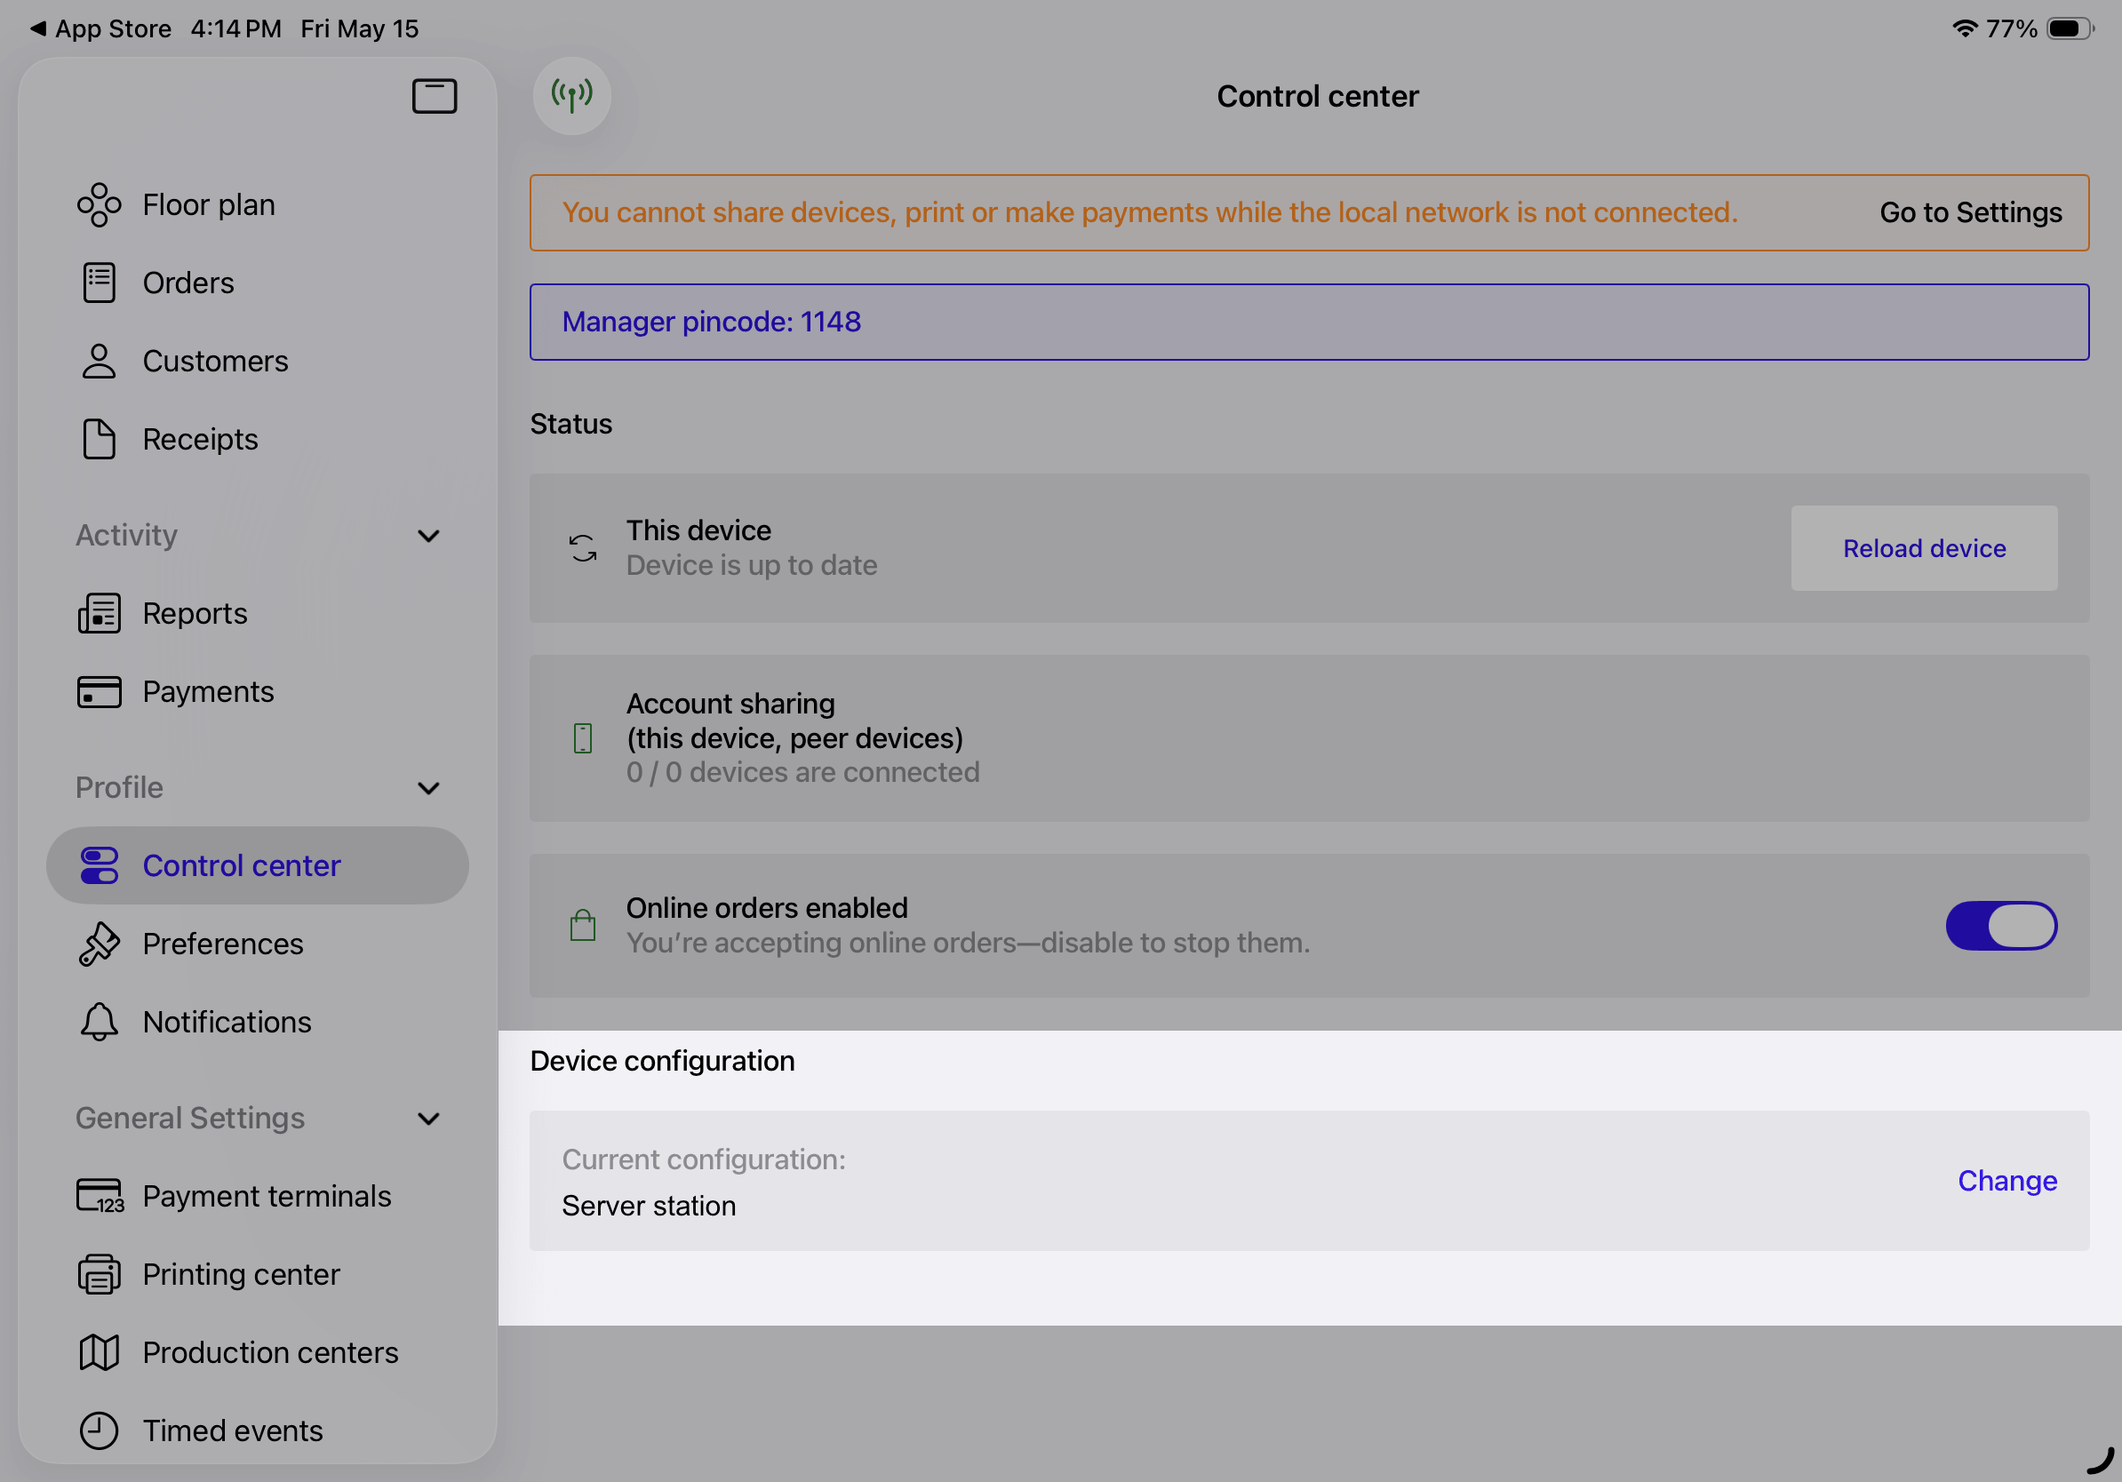2122x1482 pixels.
Task: Tap the App Store back arrow in the status bar
Action: 38,28
